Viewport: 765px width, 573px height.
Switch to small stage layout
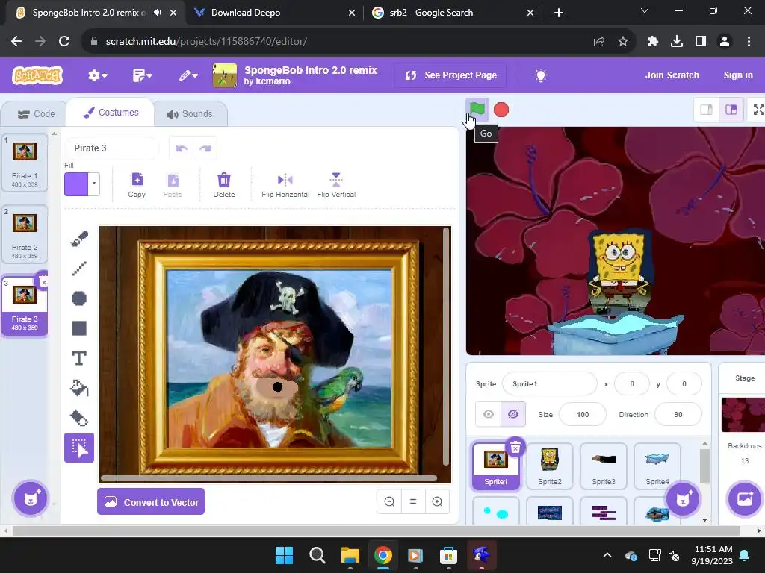tap(707, 110)
